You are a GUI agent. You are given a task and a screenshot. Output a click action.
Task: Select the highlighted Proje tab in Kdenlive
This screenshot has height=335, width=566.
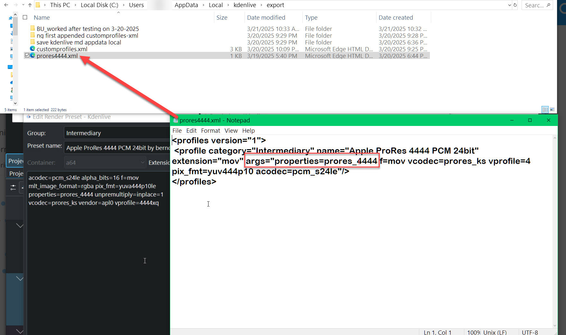click(x=15, y=161)
